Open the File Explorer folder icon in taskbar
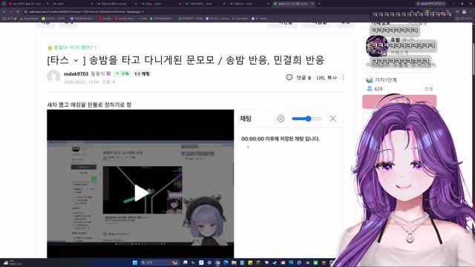This screenshot has height=267, width=475. click(234, 263)
